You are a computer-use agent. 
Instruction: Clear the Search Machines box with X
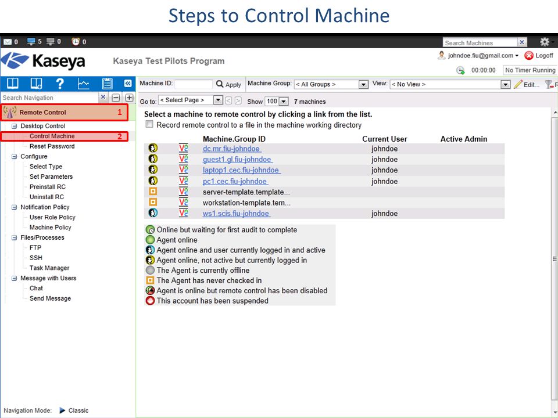click(522, 42)
